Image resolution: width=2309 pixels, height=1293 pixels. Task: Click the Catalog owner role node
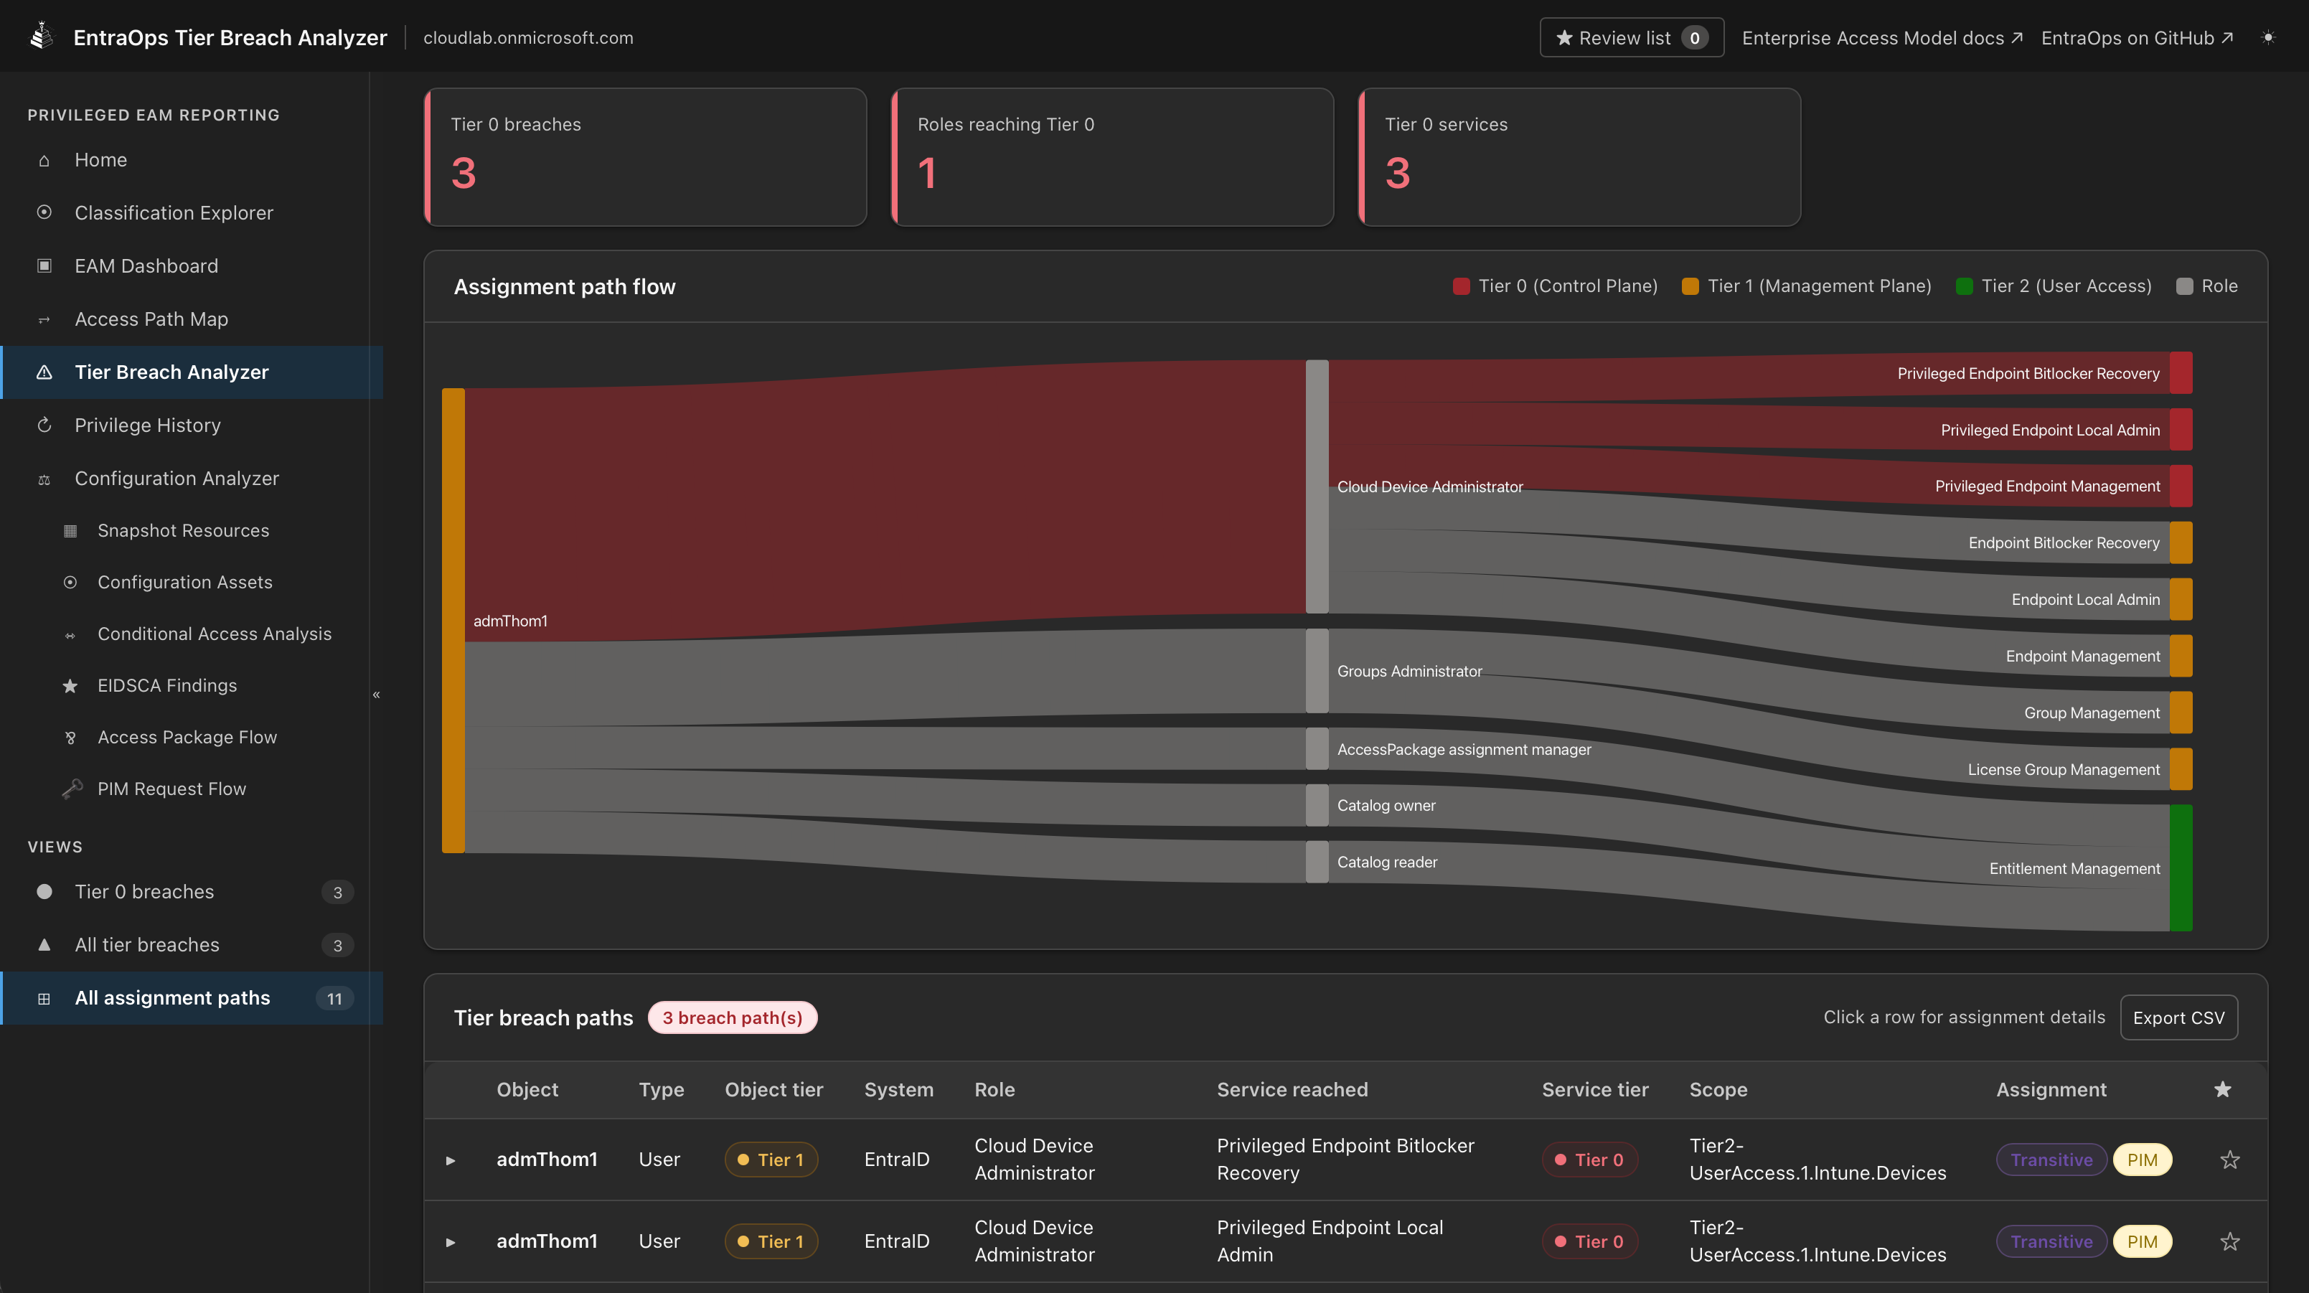pyautogui.click(x=1317, y=805)
